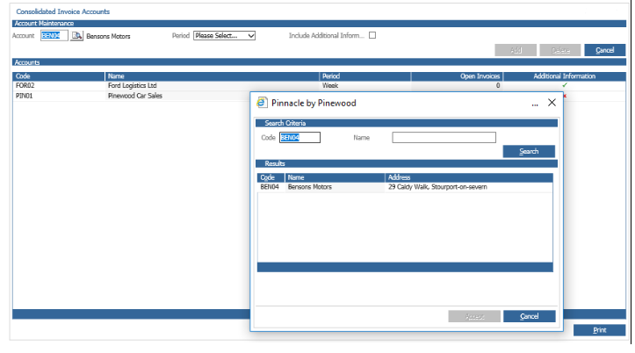Image resolution: width=635 pixels, height=353 pixels.
Task: Click Week period cell for Ford Logistics
Action: tap(330, 85)
